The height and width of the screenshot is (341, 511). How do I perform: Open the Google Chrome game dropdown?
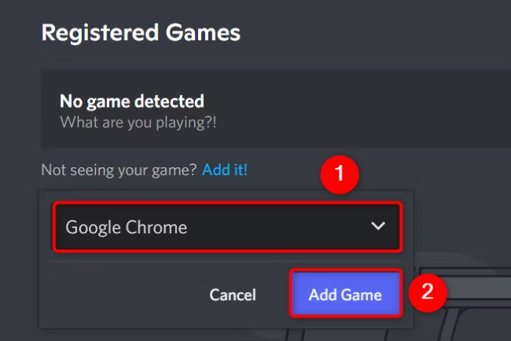tap(228, 228)
